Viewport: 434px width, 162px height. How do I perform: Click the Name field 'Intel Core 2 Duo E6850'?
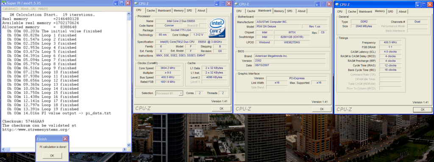[x=181, y=21]
